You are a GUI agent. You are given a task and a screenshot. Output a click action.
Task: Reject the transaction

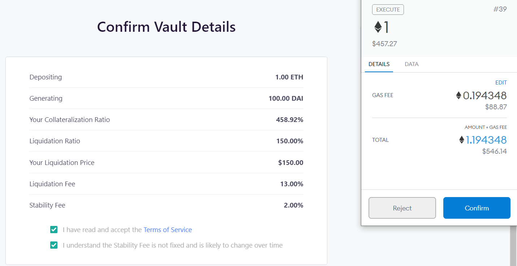tap(402, 208)
